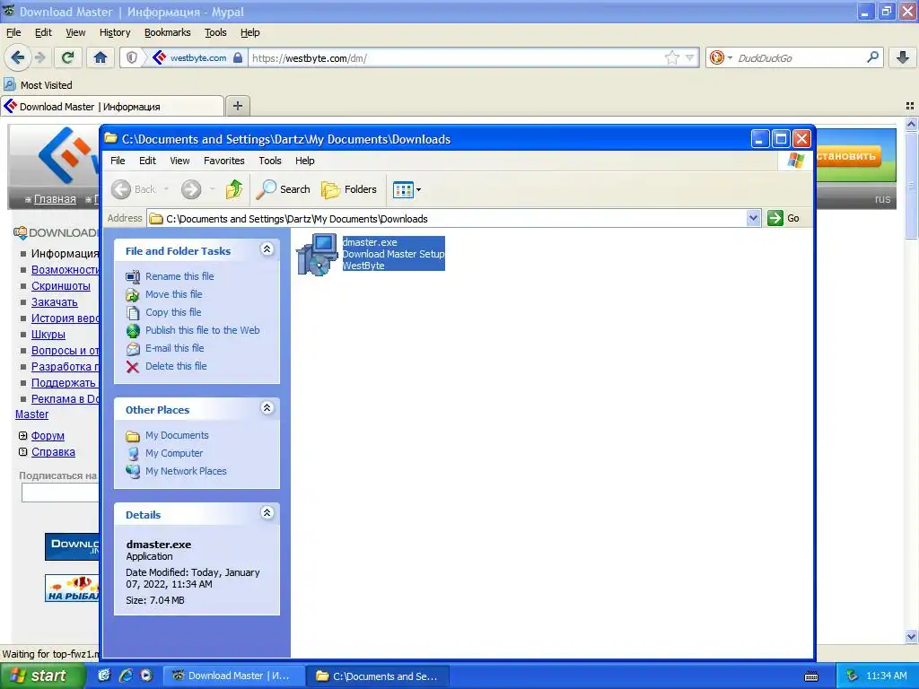Click the Справка link on webpage
Image resolution: width=919 pixels, height=689 pixels.
click(53, 452)
